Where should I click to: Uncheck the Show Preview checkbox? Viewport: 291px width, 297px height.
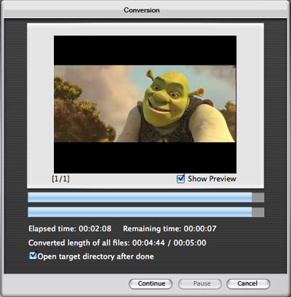coord(180,179)
